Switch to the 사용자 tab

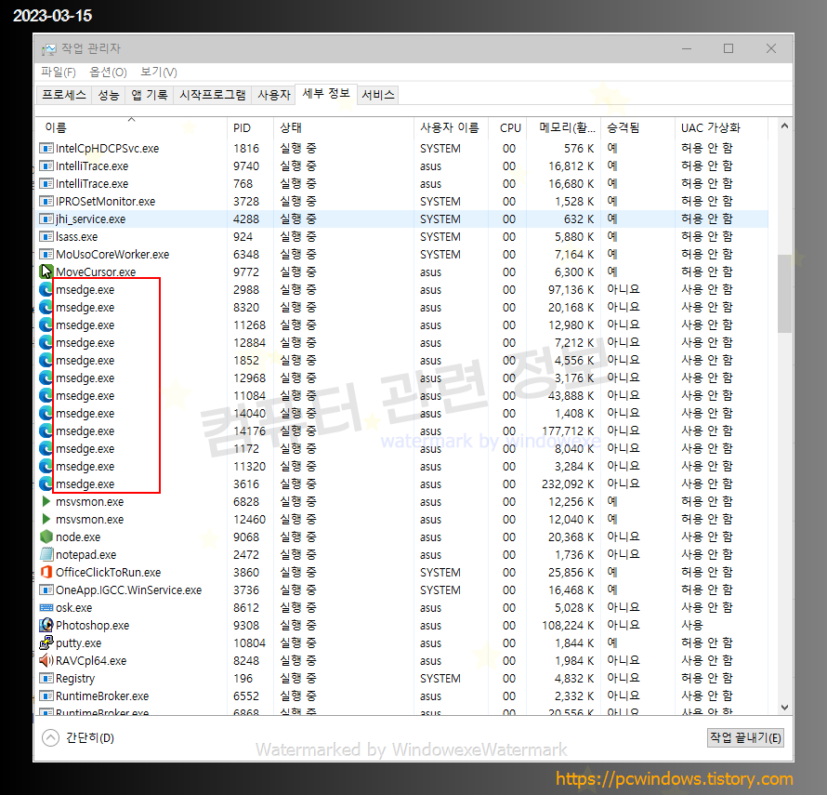point(274,95)
